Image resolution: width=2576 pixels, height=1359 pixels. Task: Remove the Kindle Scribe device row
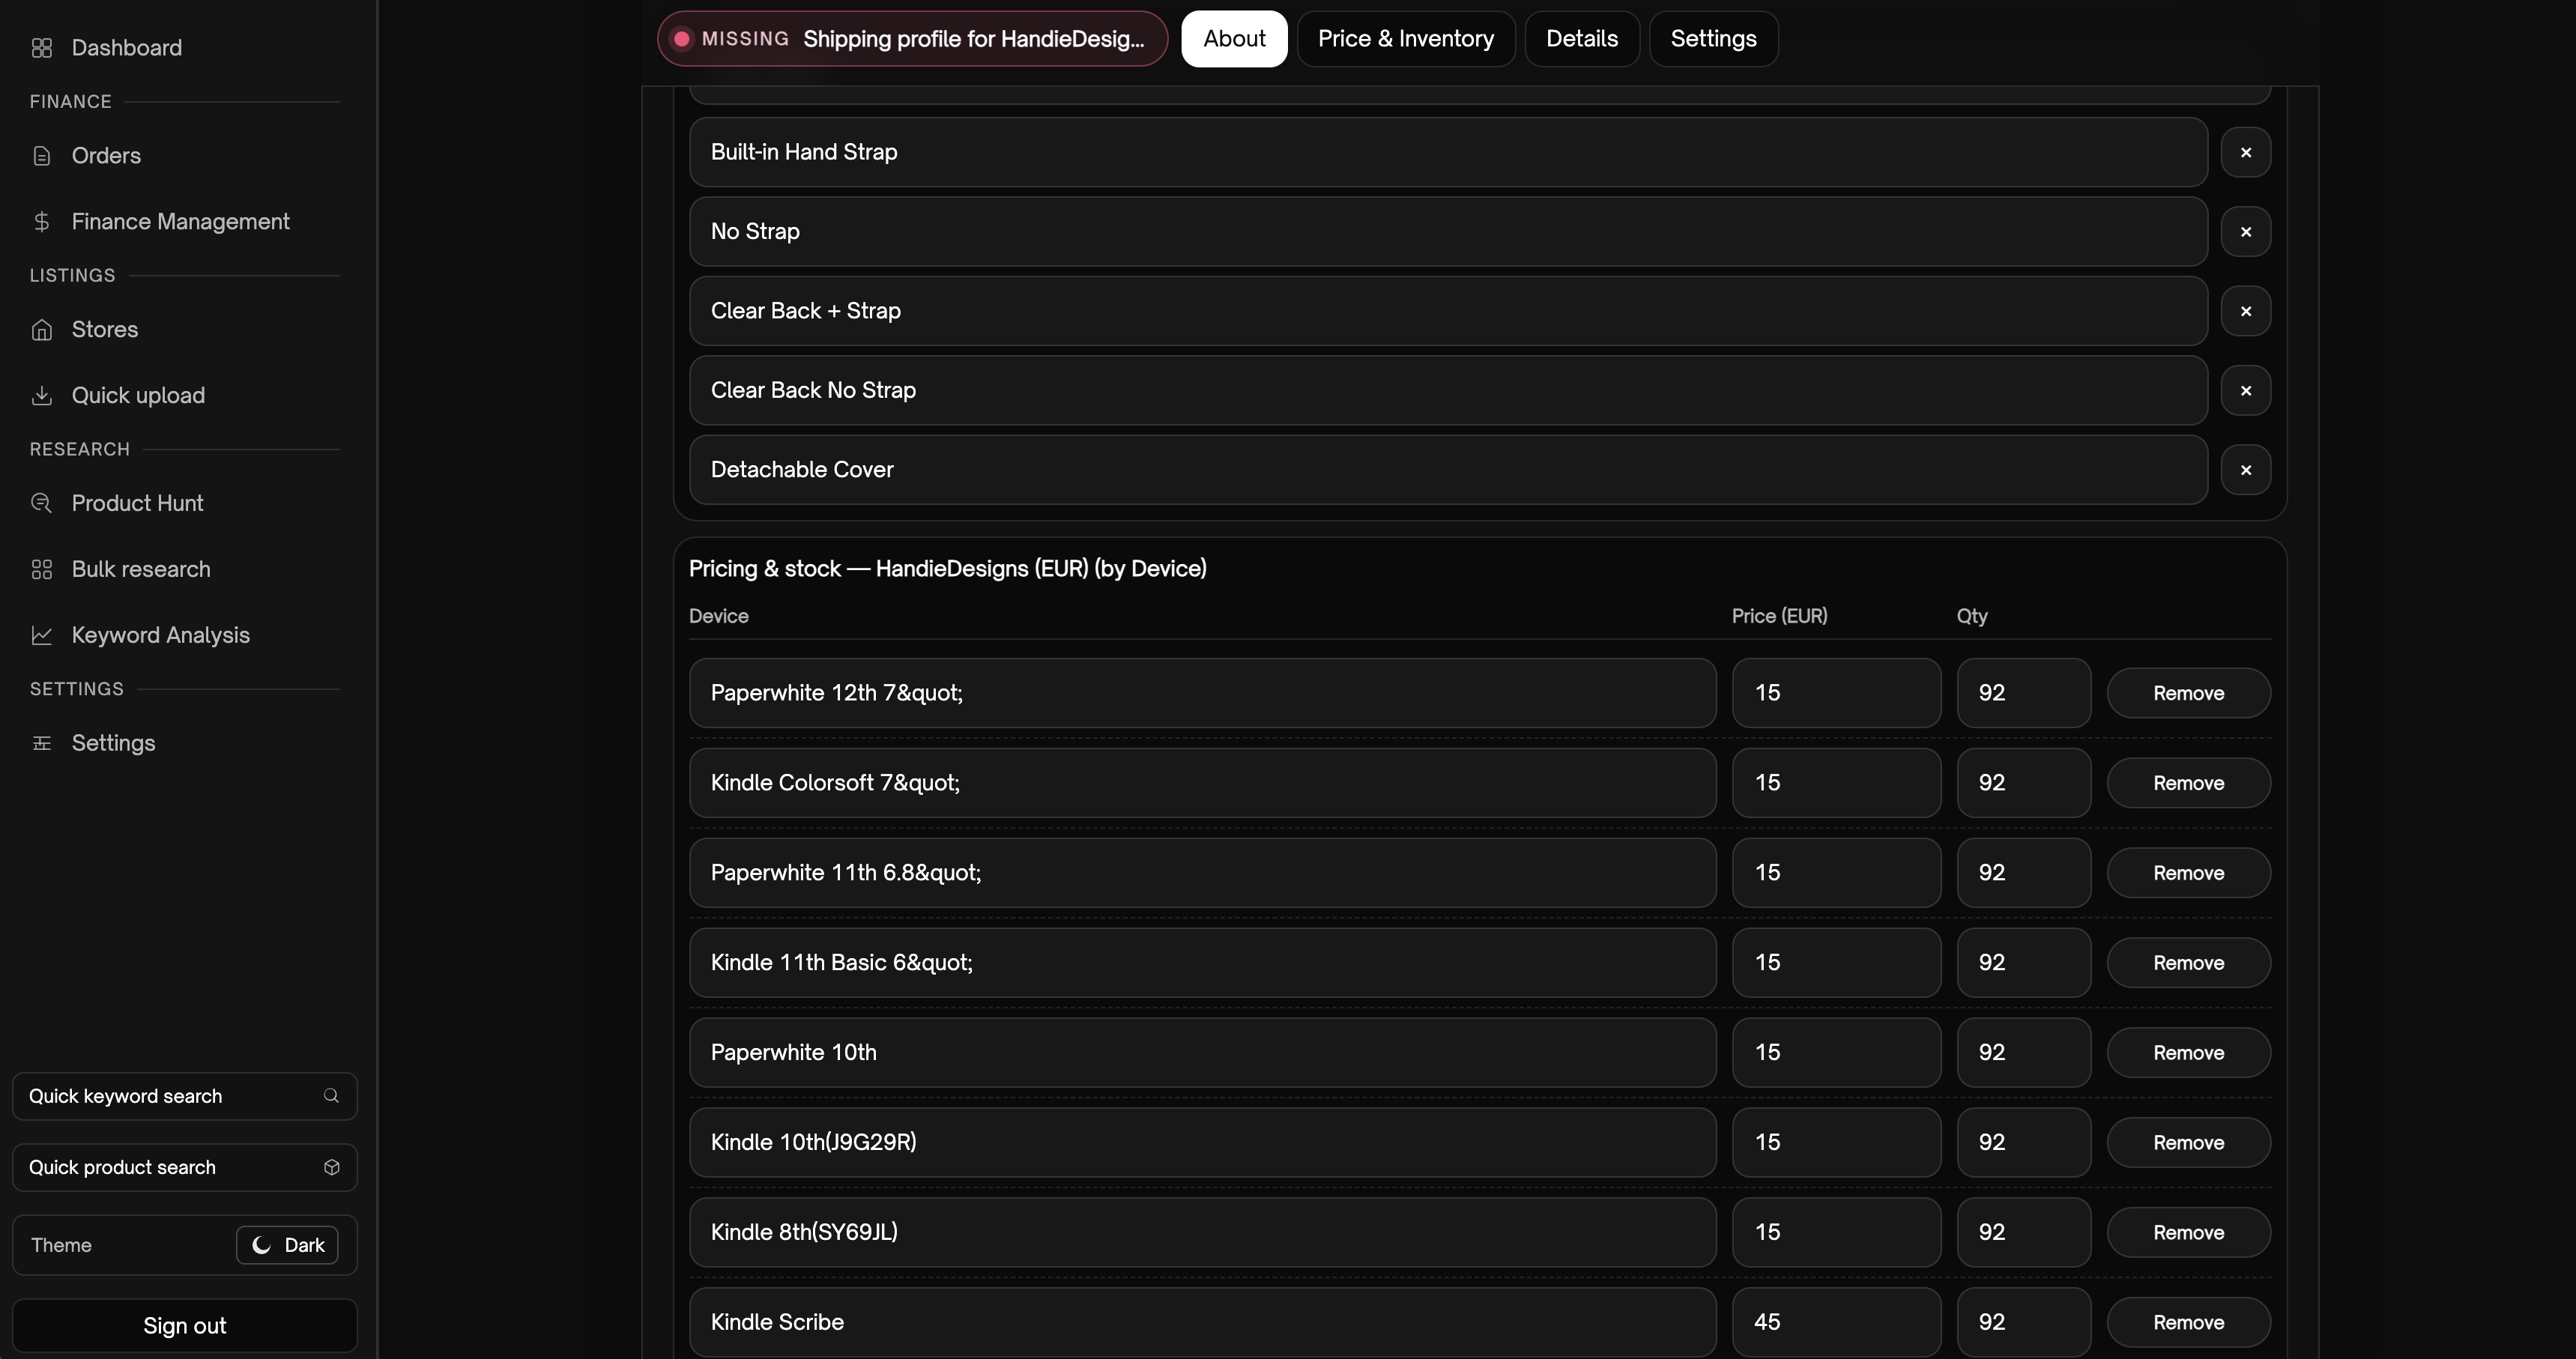click(2188, 1321)
